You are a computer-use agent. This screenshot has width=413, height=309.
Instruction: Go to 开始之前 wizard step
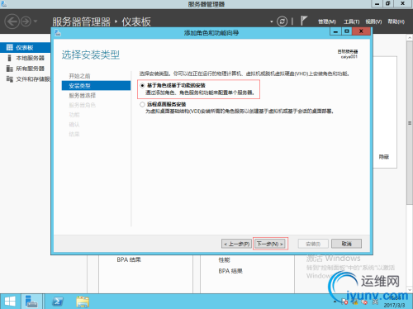pyautogui.click(x=79, y=76)
